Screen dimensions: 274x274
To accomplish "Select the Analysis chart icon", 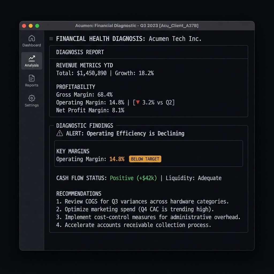I will coord(32,58).
